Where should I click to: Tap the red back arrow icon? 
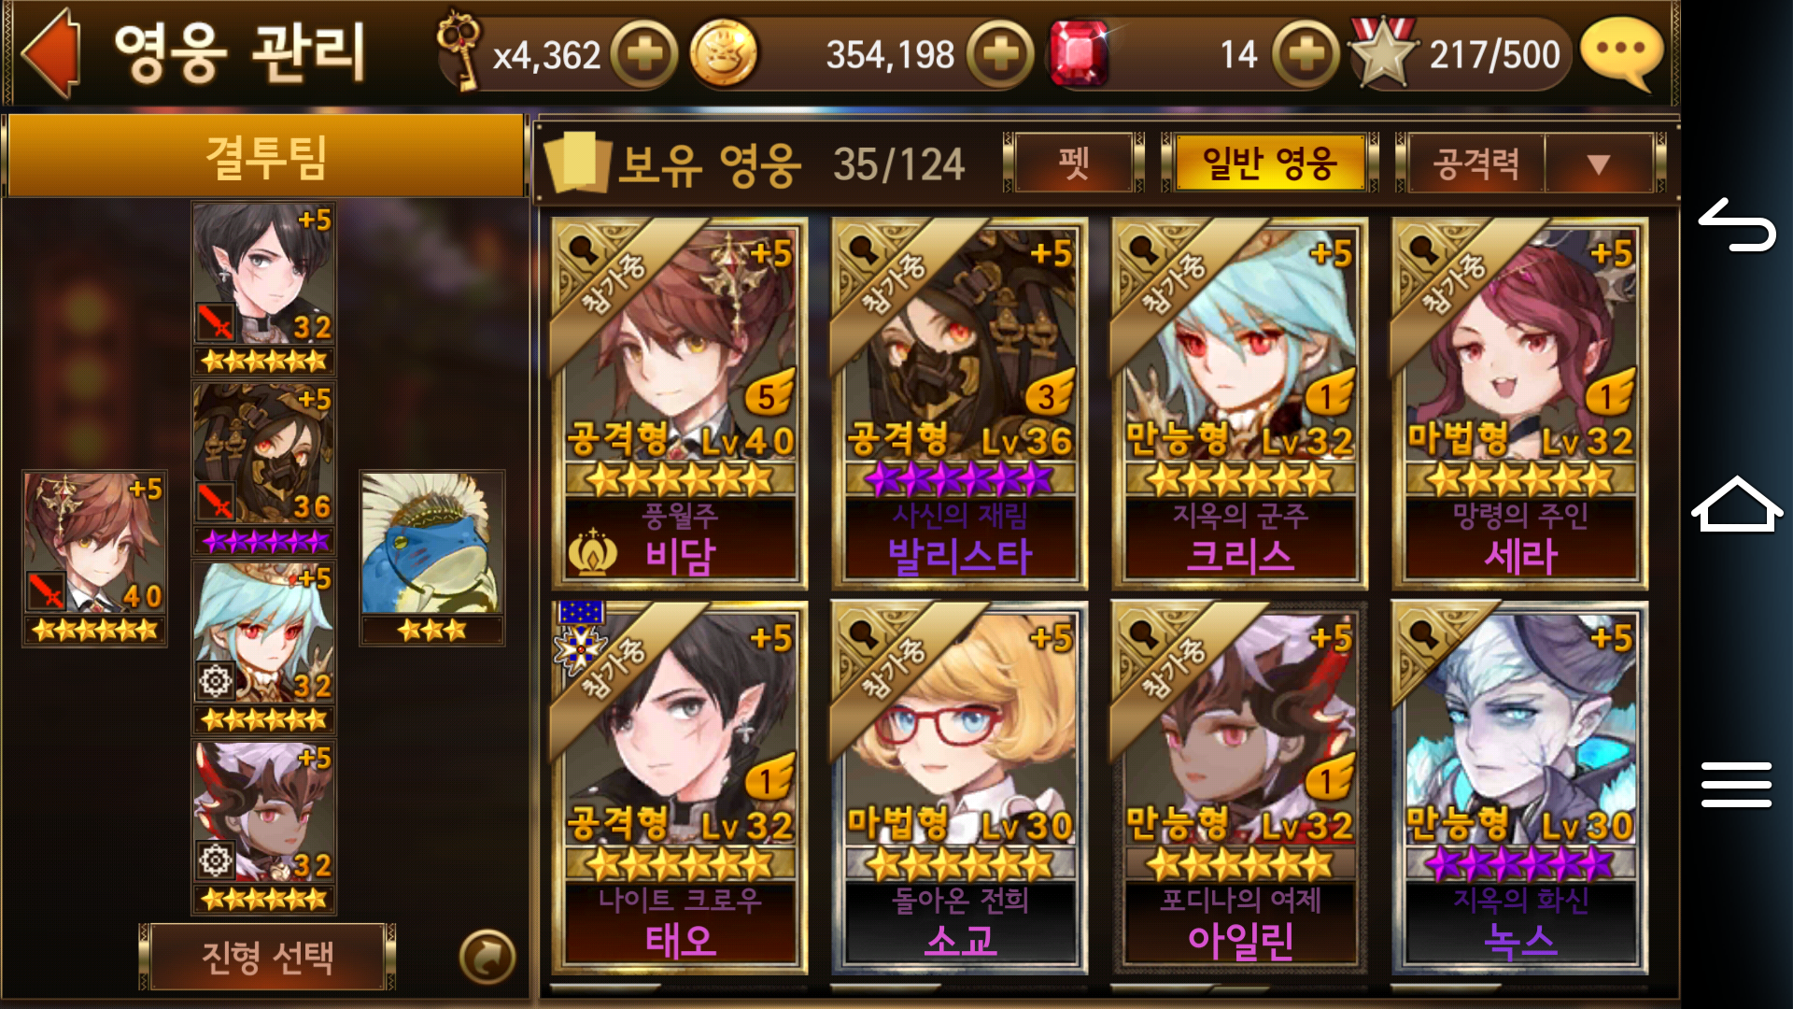click(51, 53)
